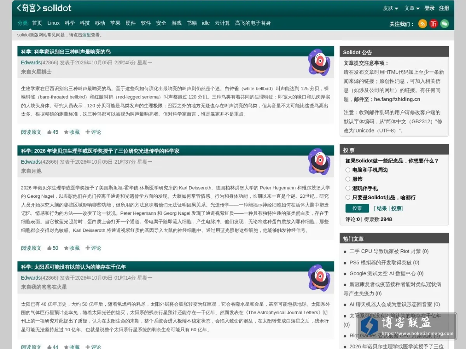Click the alien avatar on the solar system article

point(319,277)
